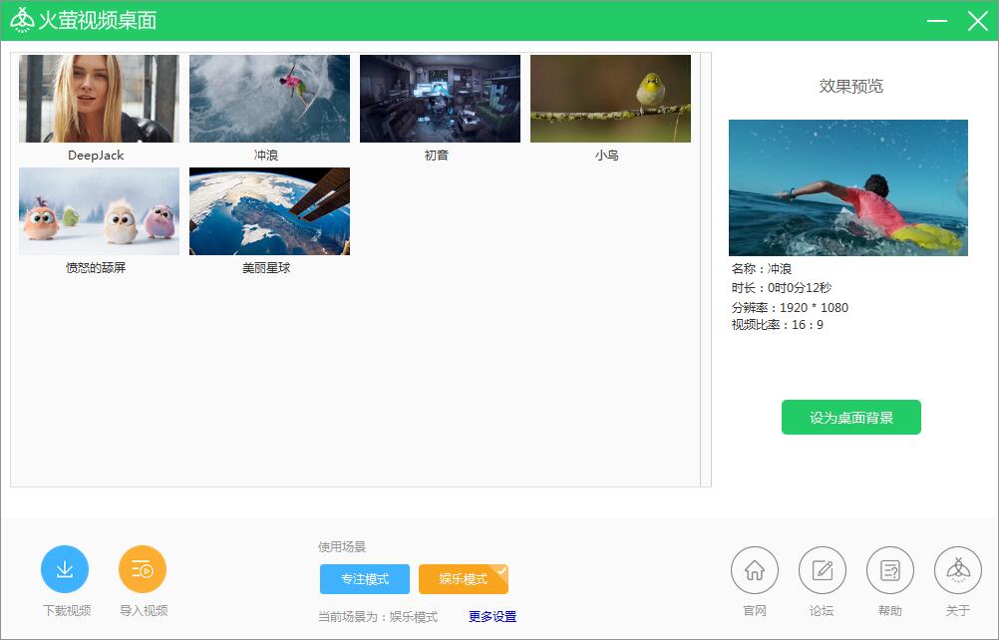The image size is (999, 640).
Task: Click the blue download video icon
Action: [x=65, y=569]
